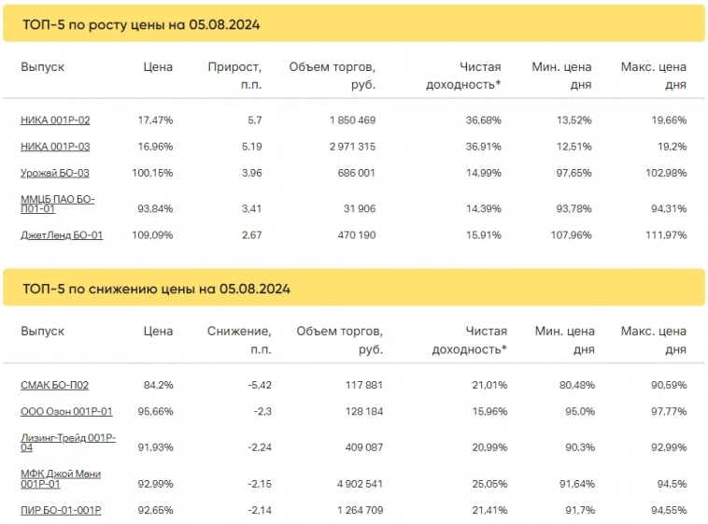Follow the ДжетЛенд БО-01 link

(x=62, y=235)
